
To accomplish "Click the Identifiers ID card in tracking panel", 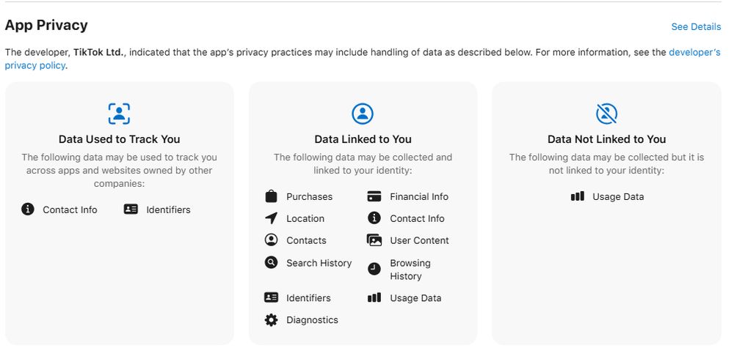I will tap(131, 209).
